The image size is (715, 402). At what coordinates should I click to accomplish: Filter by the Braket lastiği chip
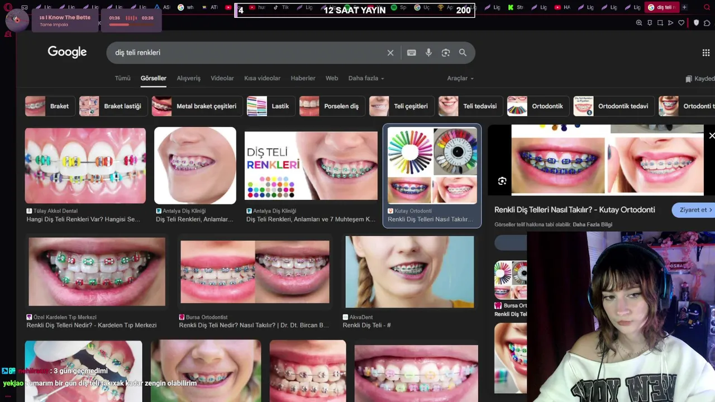[113, 106]
